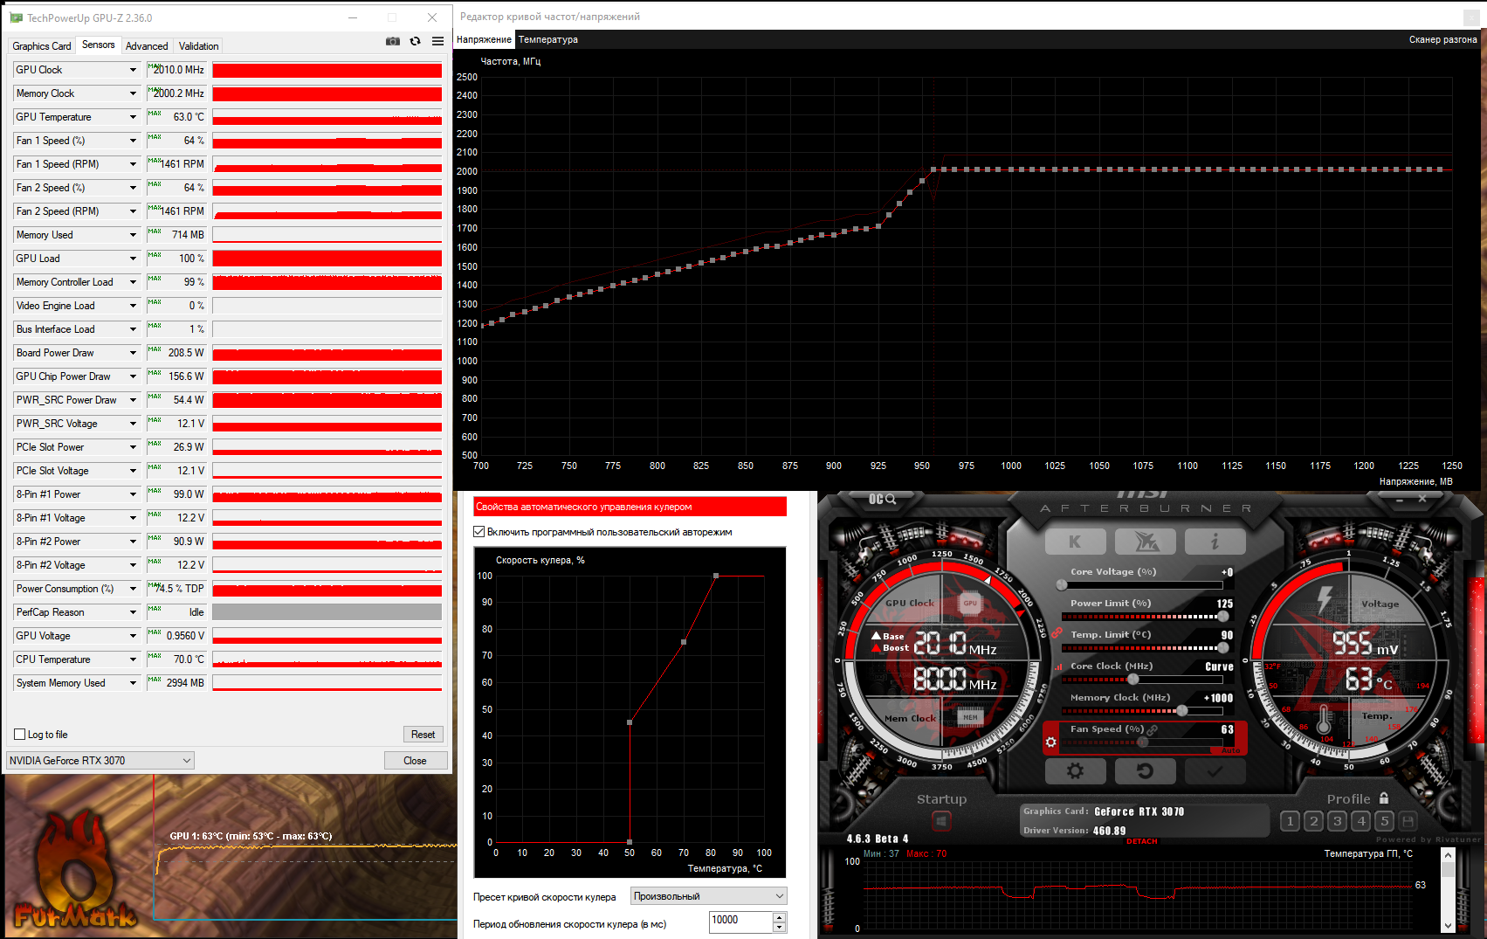This screenshot has height=939, width=1487.
Task: Click the MSI dragon logo button
Action: (1146, 542)
